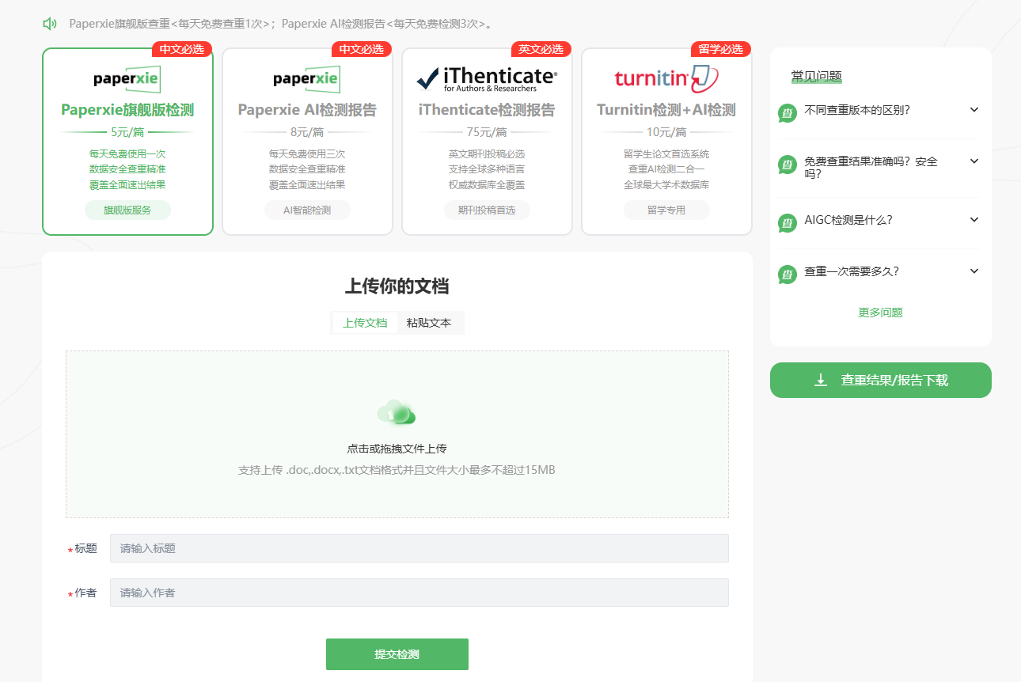Click the iThenticate logo

[x=487, y=78]
